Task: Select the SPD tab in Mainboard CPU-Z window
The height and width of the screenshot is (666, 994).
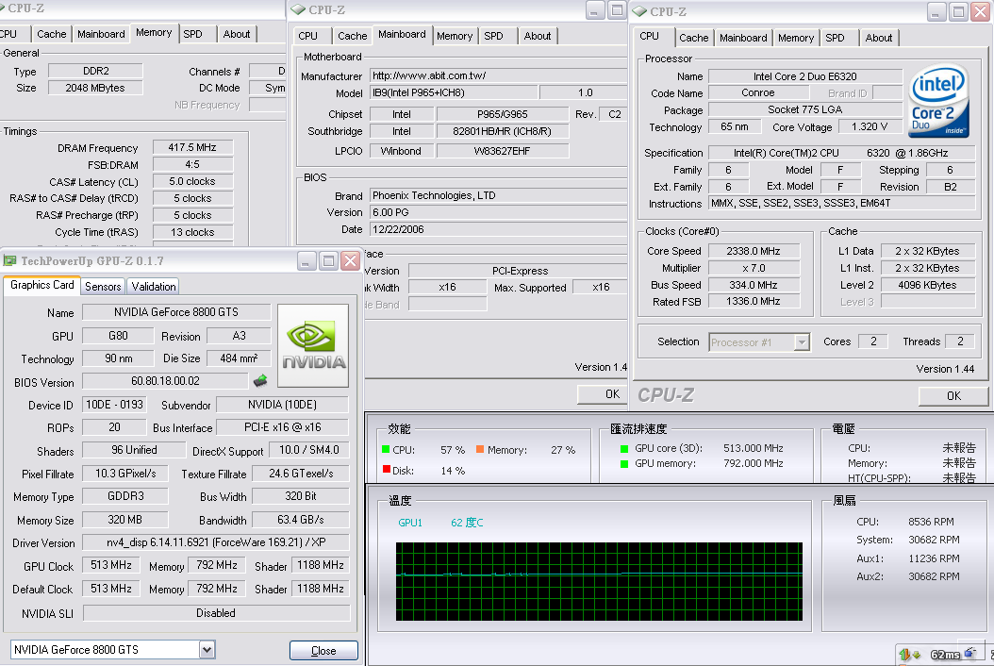Action: (x=493, y=36)
